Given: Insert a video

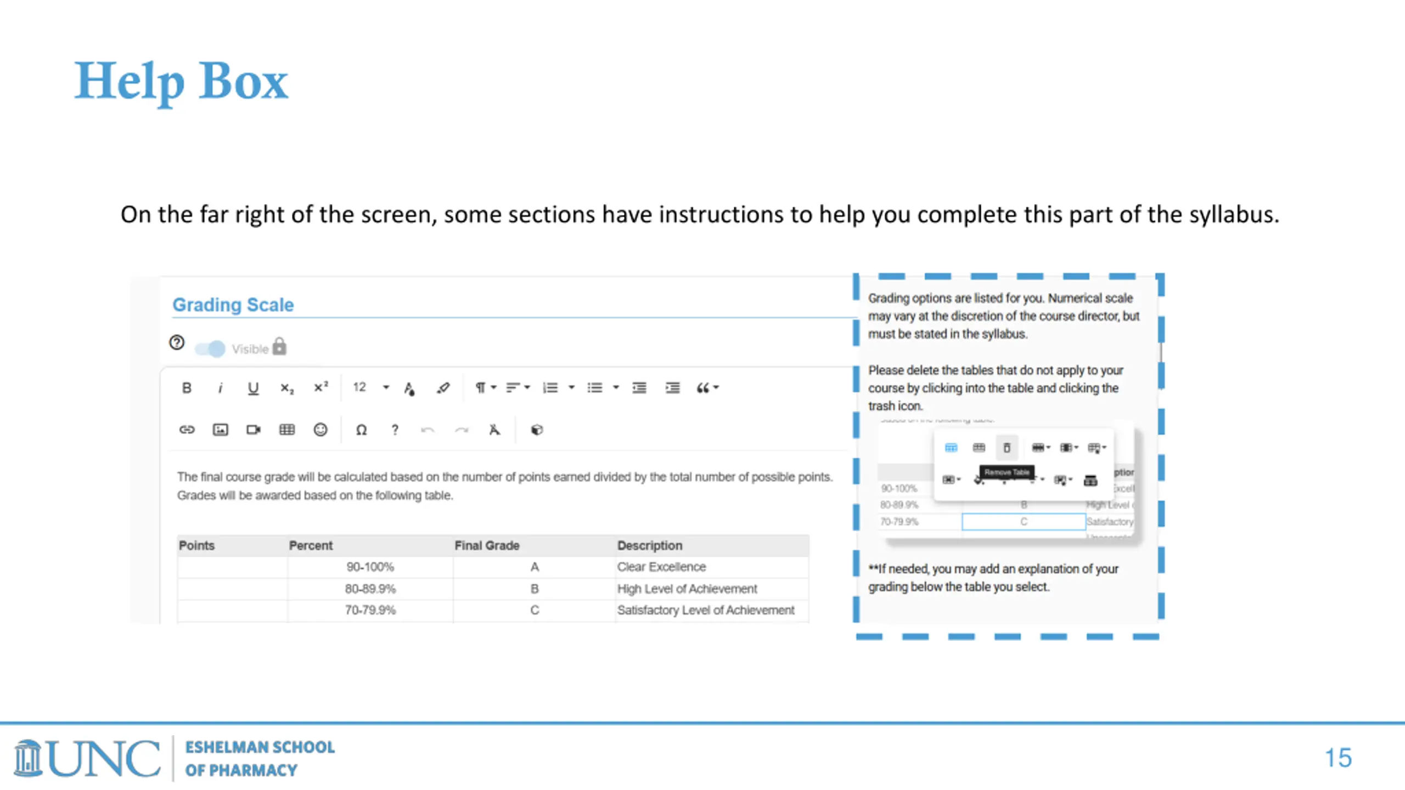Looking at the screenshot, I should pos(254,430).
